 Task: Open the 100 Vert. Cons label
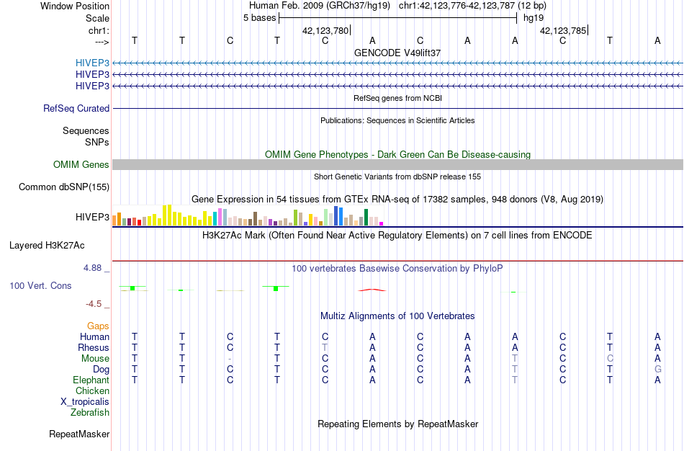pos(40,285)
